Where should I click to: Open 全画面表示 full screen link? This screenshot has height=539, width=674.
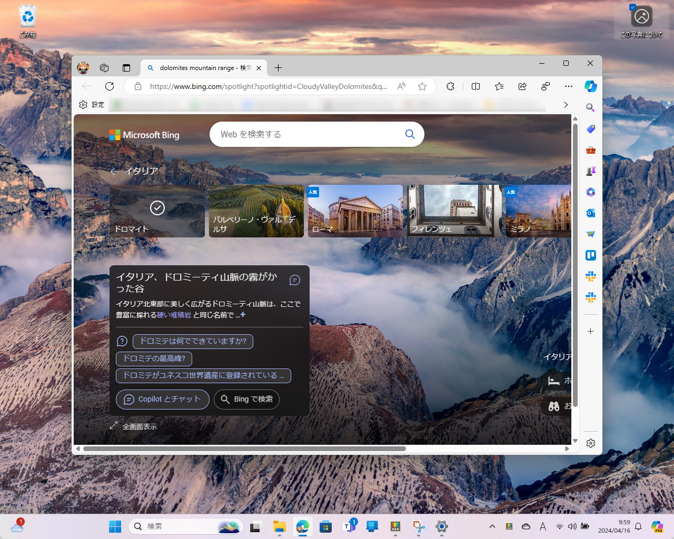[133, 425]
